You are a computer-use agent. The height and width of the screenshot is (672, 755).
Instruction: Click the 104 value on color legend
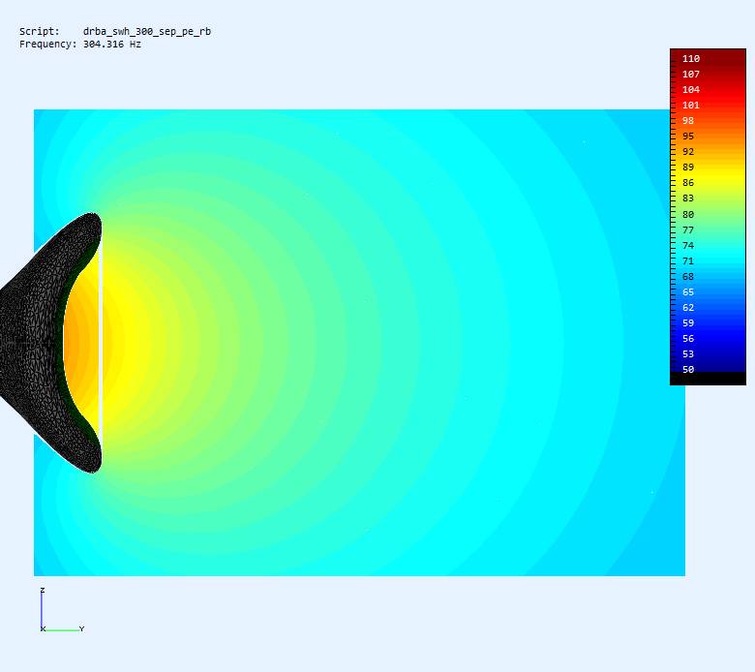tap(691, 90)
